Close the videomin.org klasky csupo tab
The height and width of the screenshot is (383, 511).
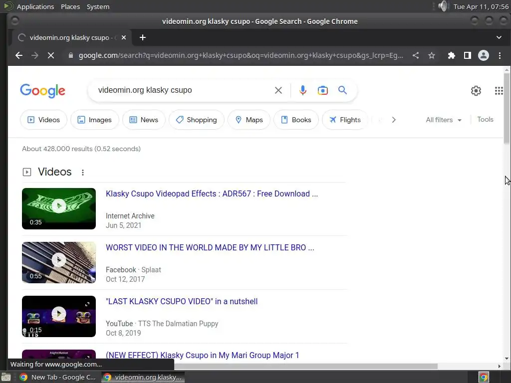click(124, 37)
